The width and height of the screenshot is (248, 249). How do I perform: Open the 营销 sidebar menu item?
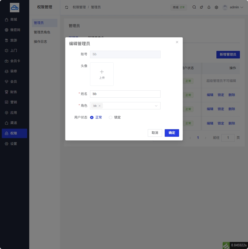pyautogui.click(x=14, y=102)
